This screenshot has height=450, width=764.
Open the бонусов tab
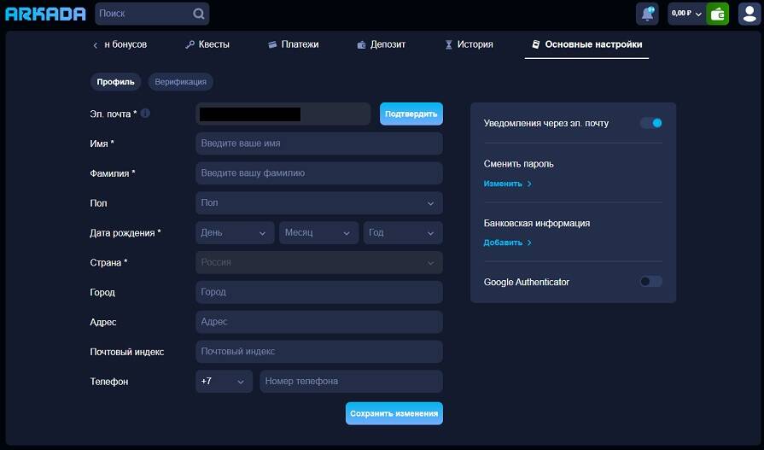[125, 44]
